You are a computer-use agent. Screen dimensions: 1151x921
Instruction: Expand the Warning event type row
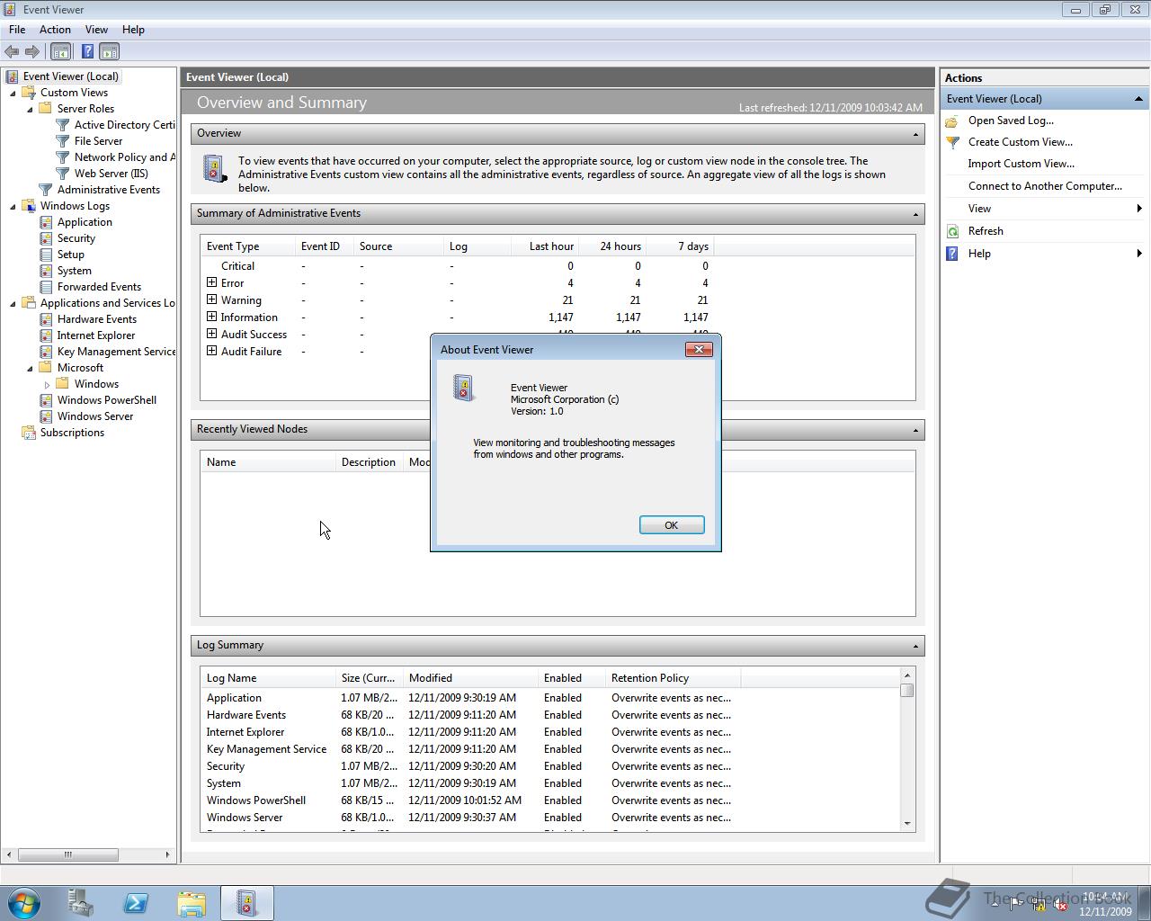211,300
